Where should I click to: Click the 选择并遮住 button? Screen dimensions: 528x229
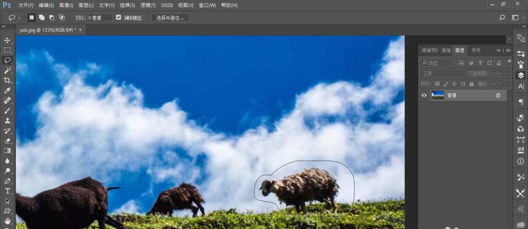point(170,17)
